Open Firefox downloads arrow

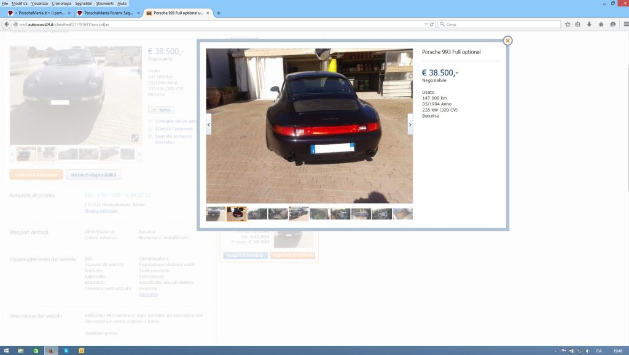(x=589, y=25)
